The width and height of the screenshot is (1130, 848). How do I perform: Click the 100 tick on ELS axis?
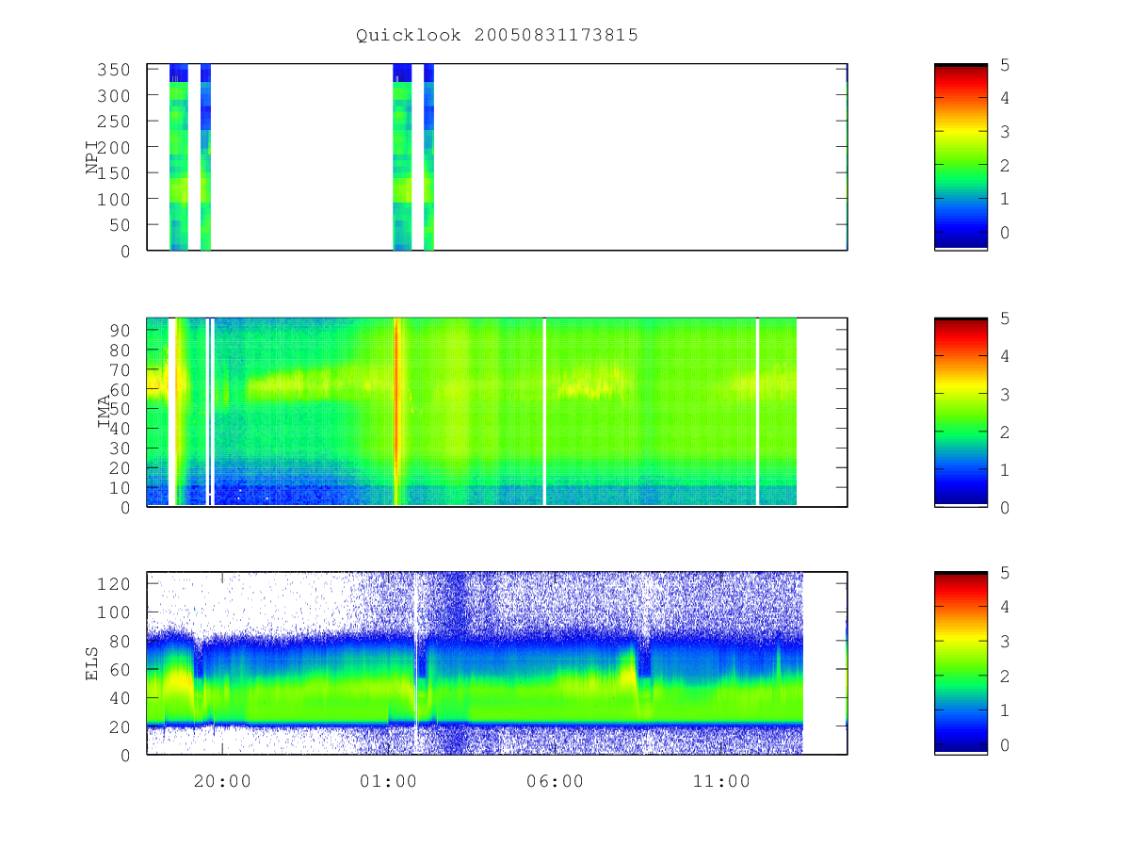point(113,612)
